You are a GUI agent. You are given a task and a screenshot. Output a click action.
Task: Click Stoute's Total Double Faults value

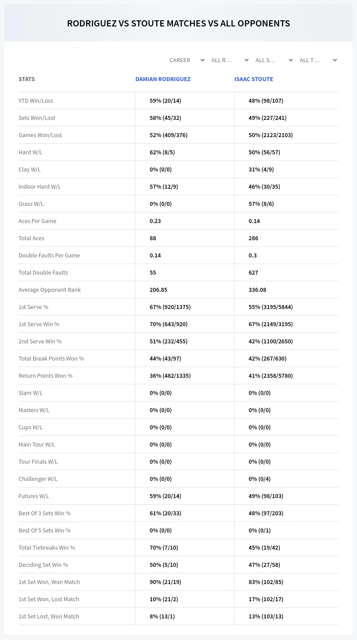253,272
